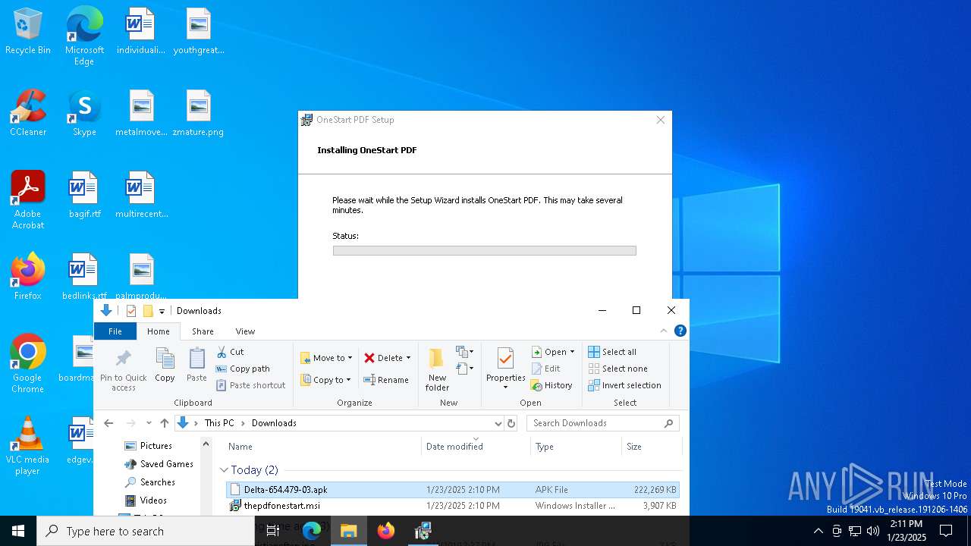
Task: Go up to parent folder
Action: [x=165, y=423]
